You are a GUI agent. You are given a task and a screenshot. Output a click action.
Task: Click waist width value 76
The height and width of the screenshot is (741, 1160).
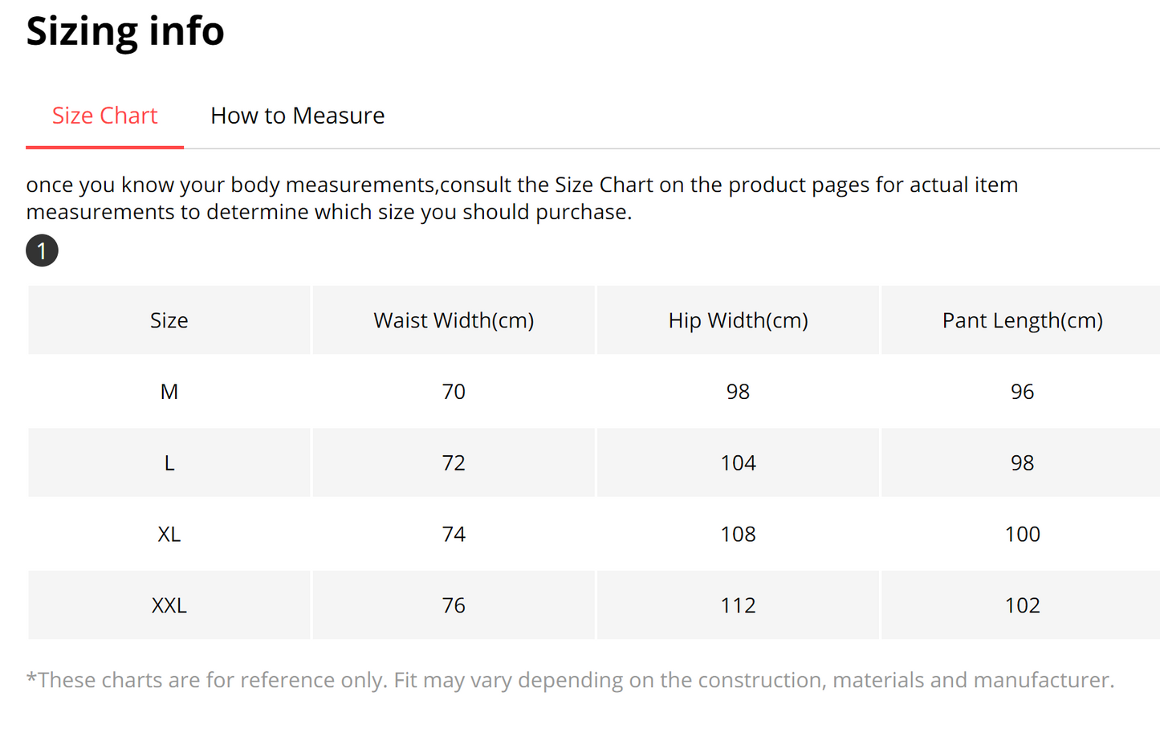pyautogui.click(x=454, y=605)
